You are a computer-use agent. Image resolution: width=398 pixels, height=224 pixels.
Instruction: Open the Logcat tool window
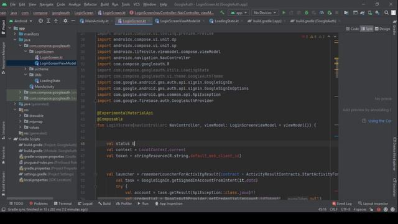tap(85, 203)
